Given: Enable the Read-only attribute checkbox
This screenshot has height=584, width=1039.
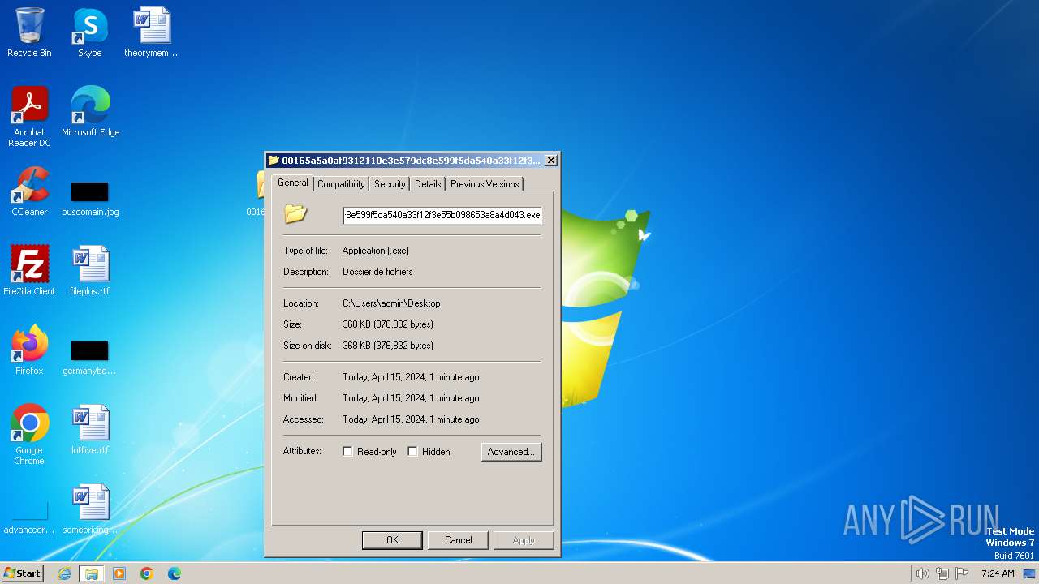Looking at the screenshot, I should pos(347,452).
